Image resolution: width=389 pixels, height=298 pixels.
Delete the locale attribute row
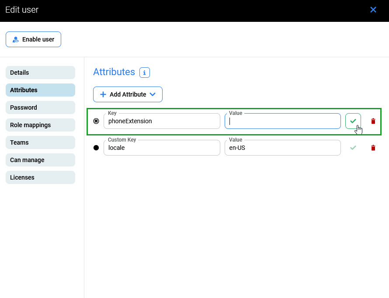click(x=373, y=148)
